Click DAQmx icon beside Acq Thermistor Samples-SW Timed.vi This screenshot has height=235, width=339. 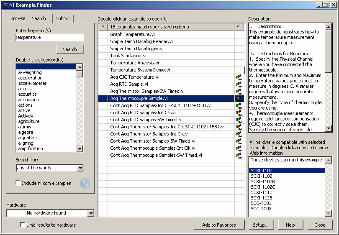pyautogui.click(x=239, y=92)
